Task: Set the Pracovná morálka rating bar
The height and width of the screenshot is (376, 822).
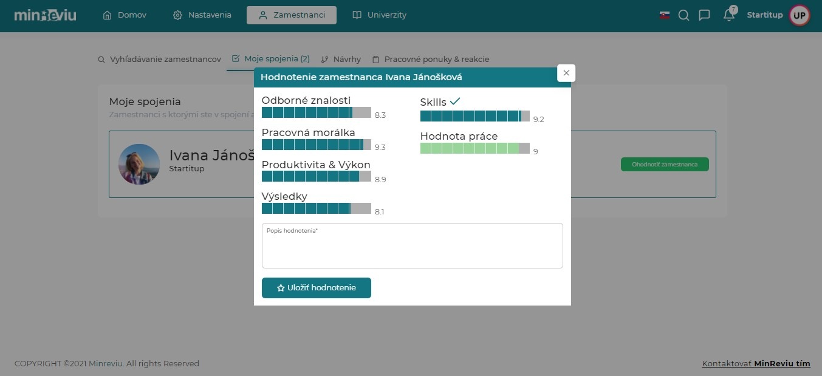Action: pyautogui.click(x=316, y=145)
